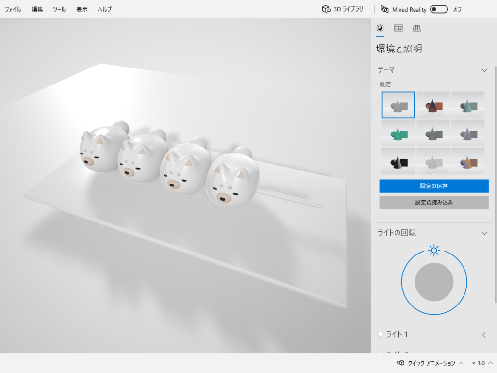Switch to the Stats and Shading tab icon

point(398,28)
